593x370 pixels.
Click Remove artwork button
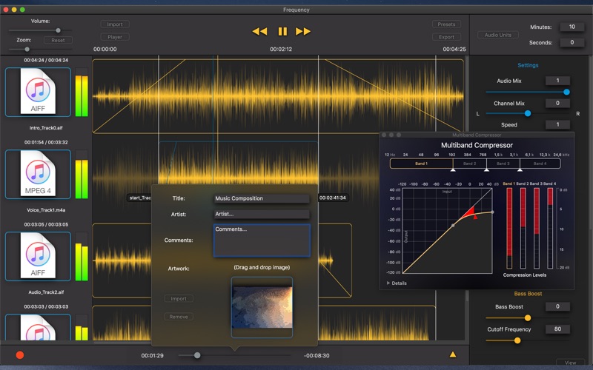click(x=179, y=317)
